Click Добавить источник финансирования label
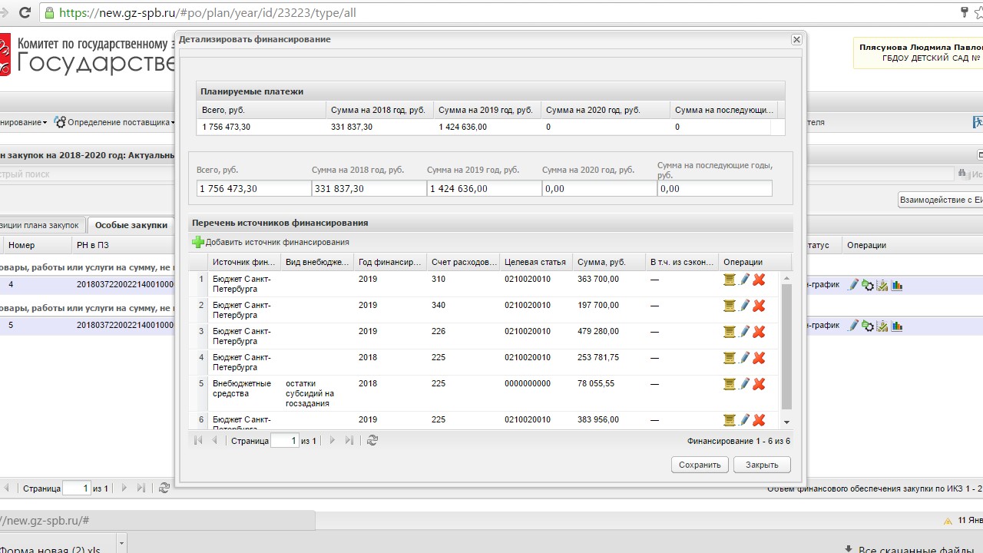This screenshot has height=553, width=983. point(277,243)
